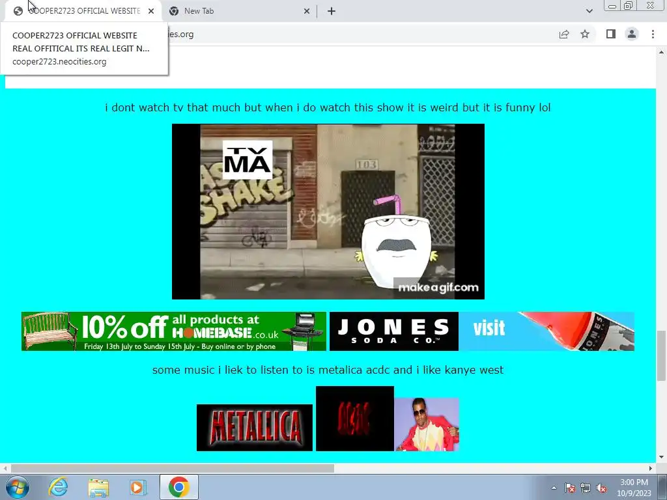Click the share this page icon

point(564,34)
